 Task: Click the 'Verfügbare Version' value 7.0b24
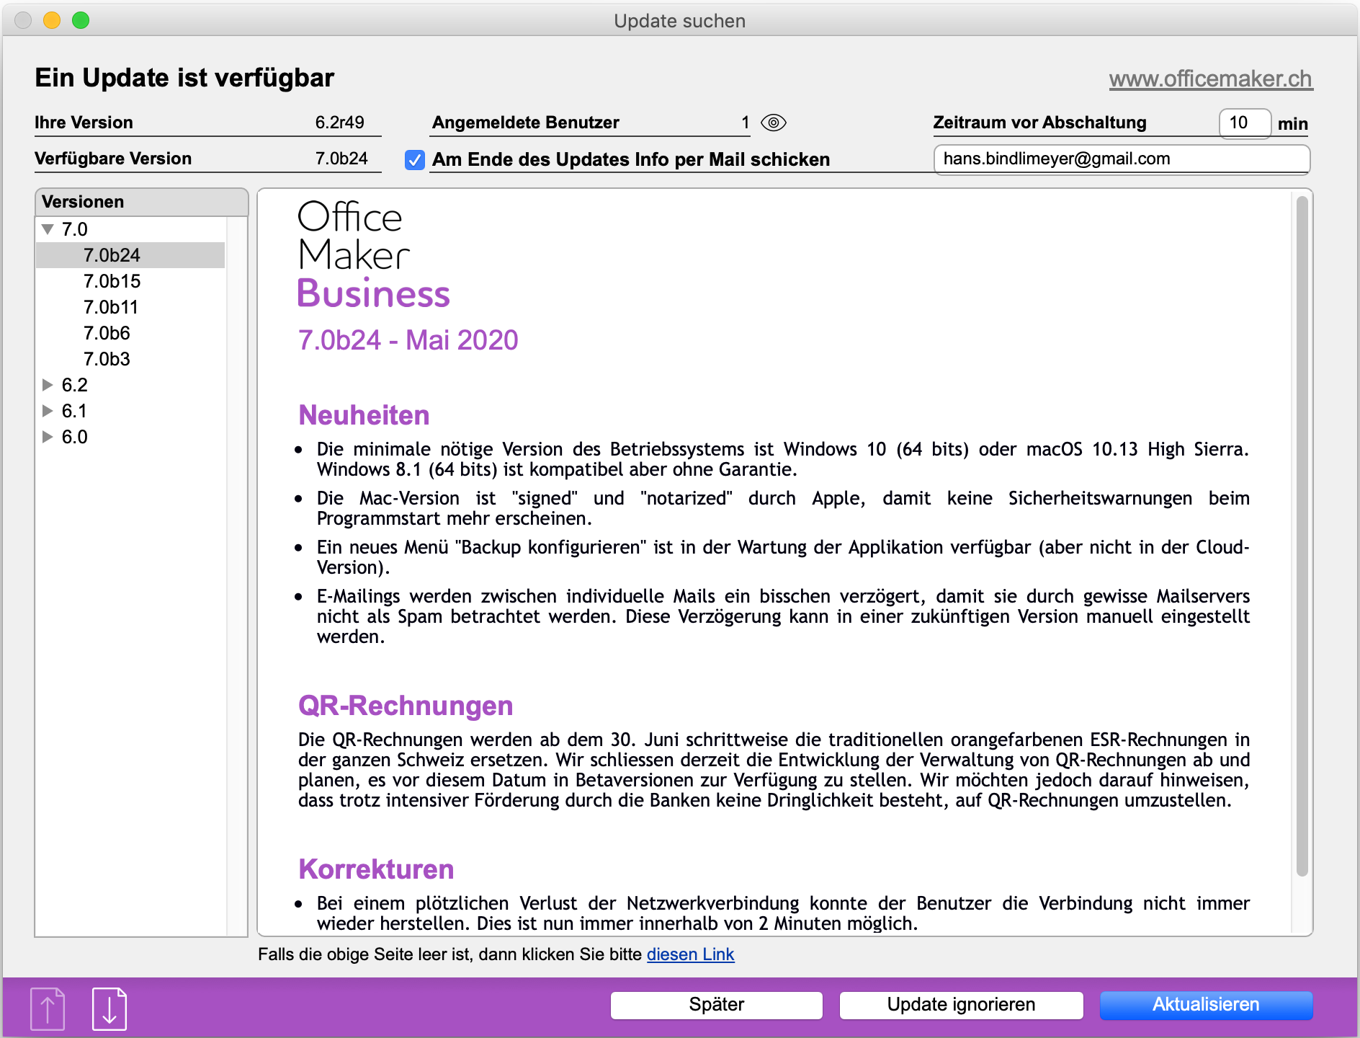(x=341, y=159)
